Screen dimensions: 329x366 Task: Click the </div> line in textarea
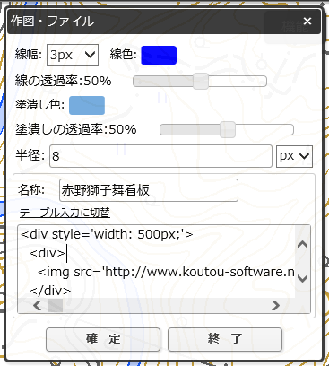(50, 291)
